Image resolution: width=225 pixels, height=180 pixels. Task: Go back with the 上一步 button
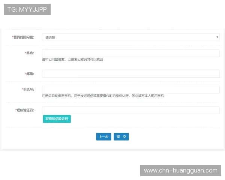coord(103,136)
